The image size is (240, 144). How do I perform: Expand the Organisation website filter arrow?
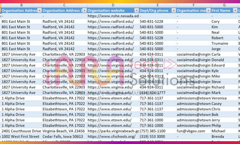136,10
